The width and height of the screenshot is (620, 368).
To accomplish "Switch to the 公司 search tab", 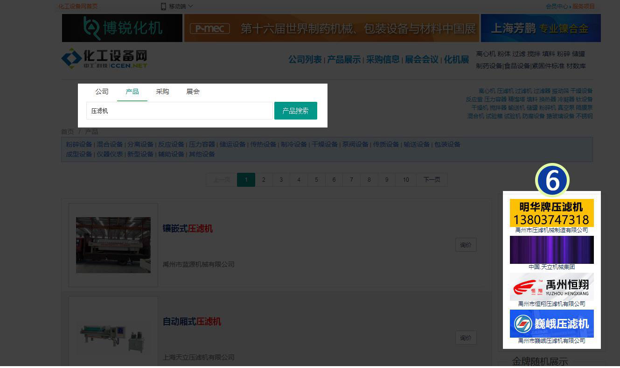I will pyautogui.click(x=102, y=92).
